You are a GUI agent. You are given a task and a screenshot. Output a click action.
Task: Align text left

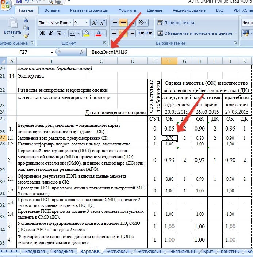[115, 33]
